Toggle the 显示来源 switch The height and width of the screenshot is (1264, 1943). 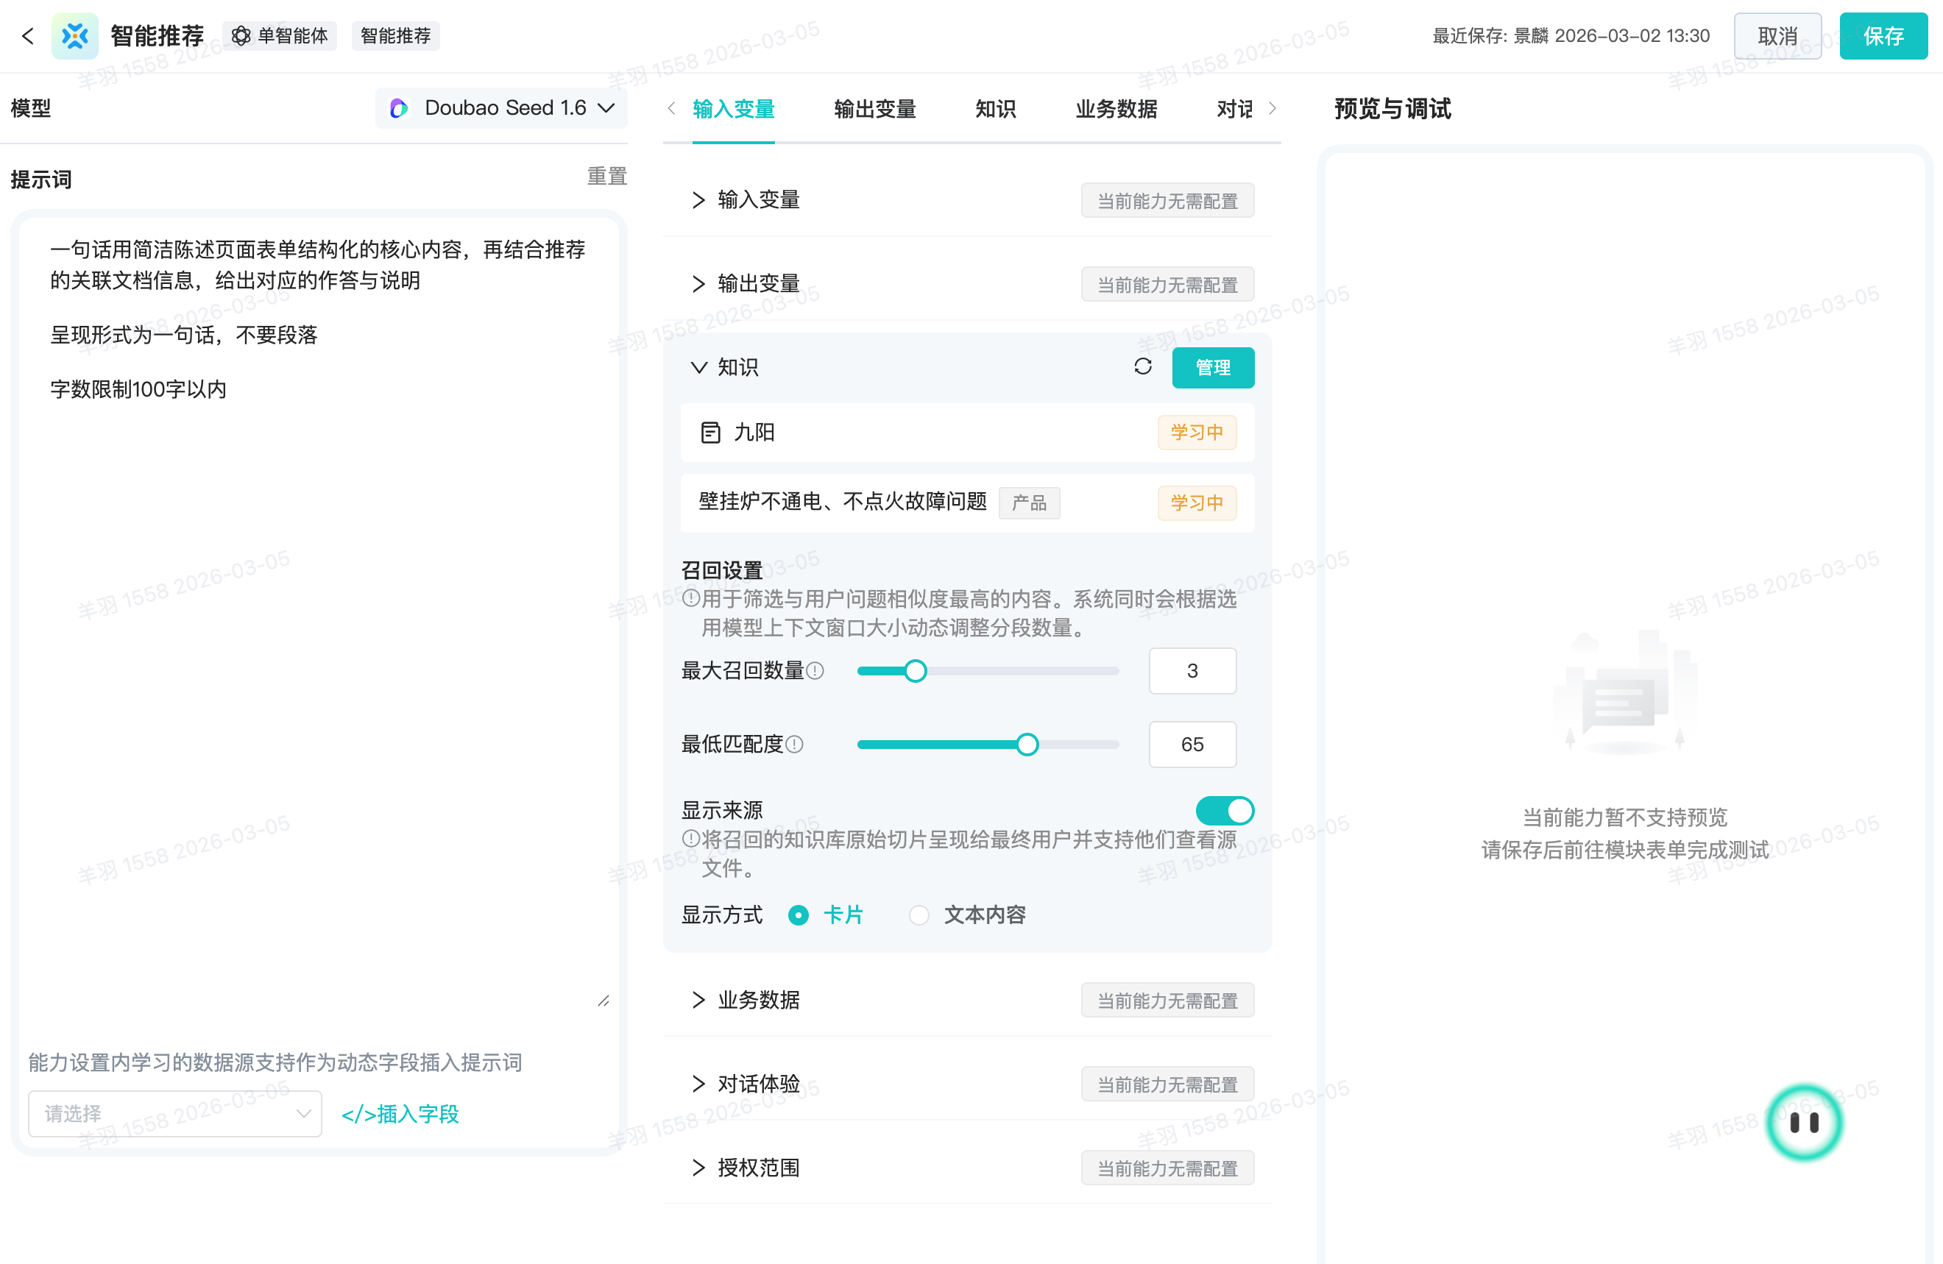[x=1224, y=810]
